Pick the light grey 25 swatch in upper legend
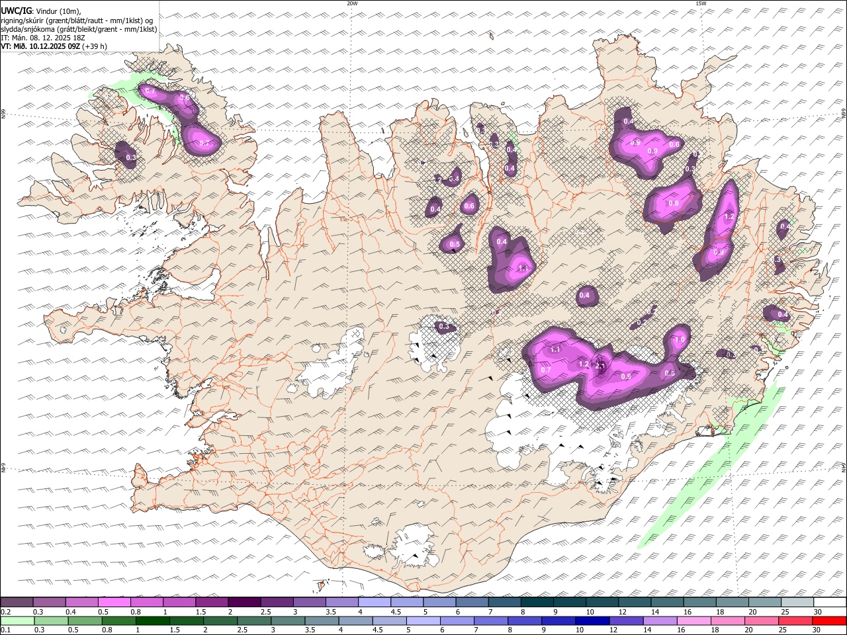 798,602
